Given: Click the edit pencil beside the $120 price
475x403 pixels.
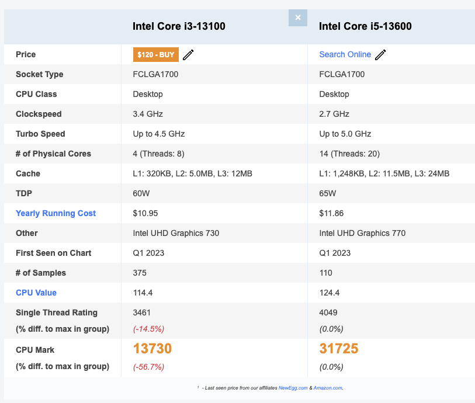Looking at the screenshot, I should 188,55.
